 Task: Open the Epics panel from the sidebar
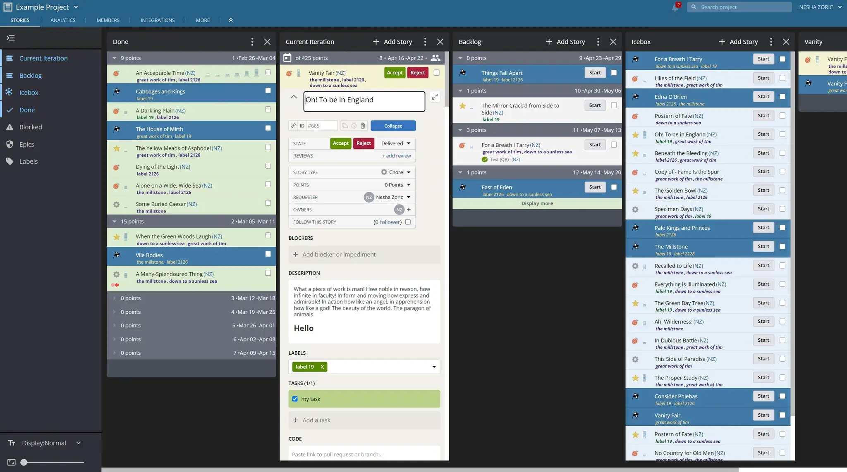pyautogui.click(x=28, y=144)
